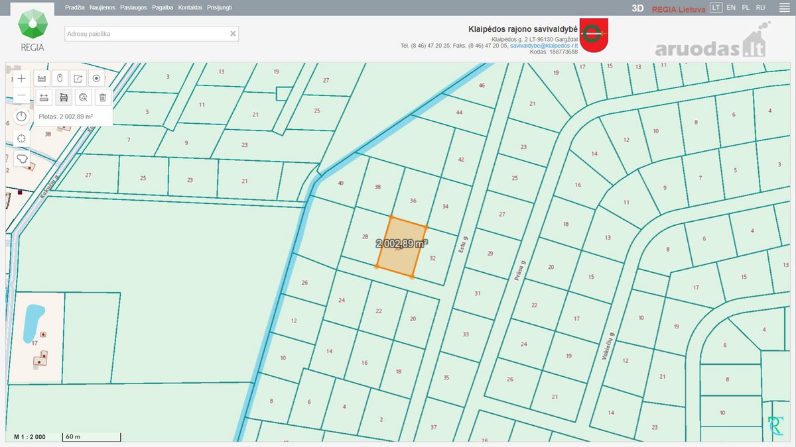Click the round target record icon
Screen dimensions: 796x447
click(97, 78)
